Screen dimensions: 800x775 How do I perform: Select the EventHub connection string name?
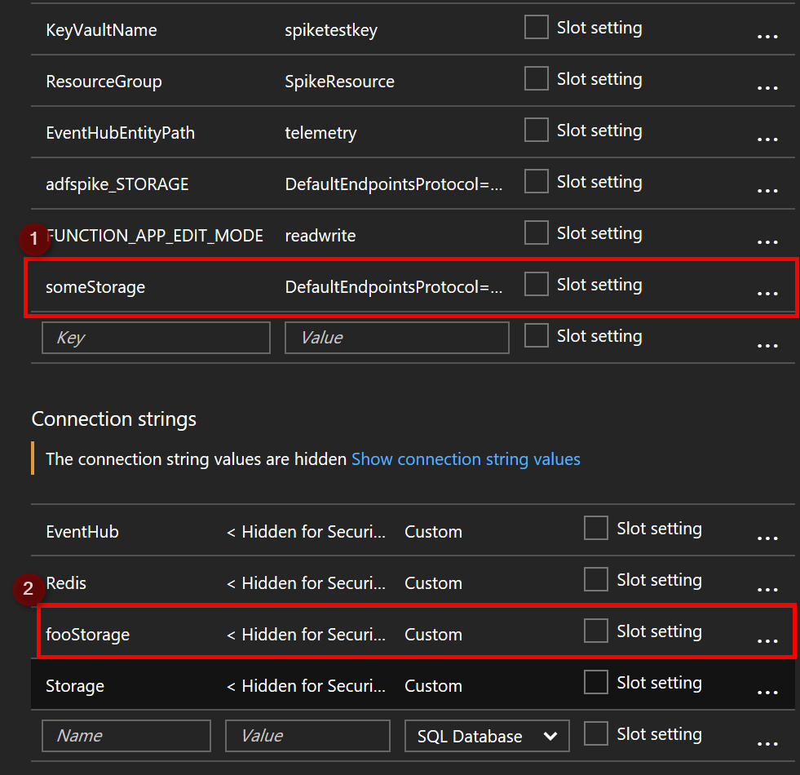click(x=82, y=531)
